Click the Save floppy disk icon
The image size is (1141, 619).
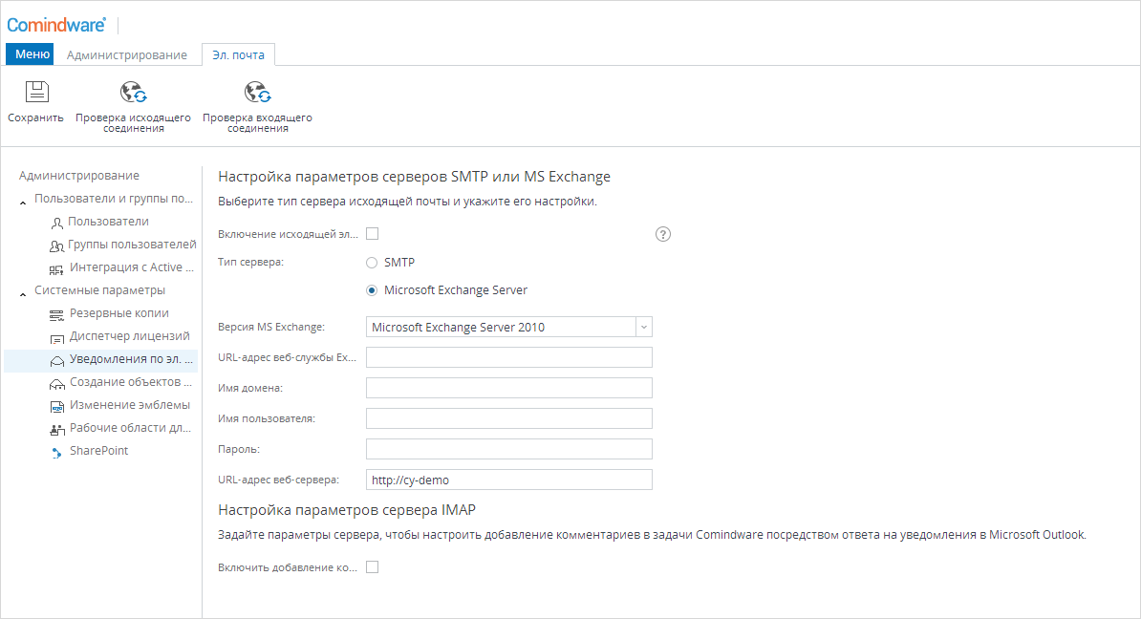coord(36,92)
